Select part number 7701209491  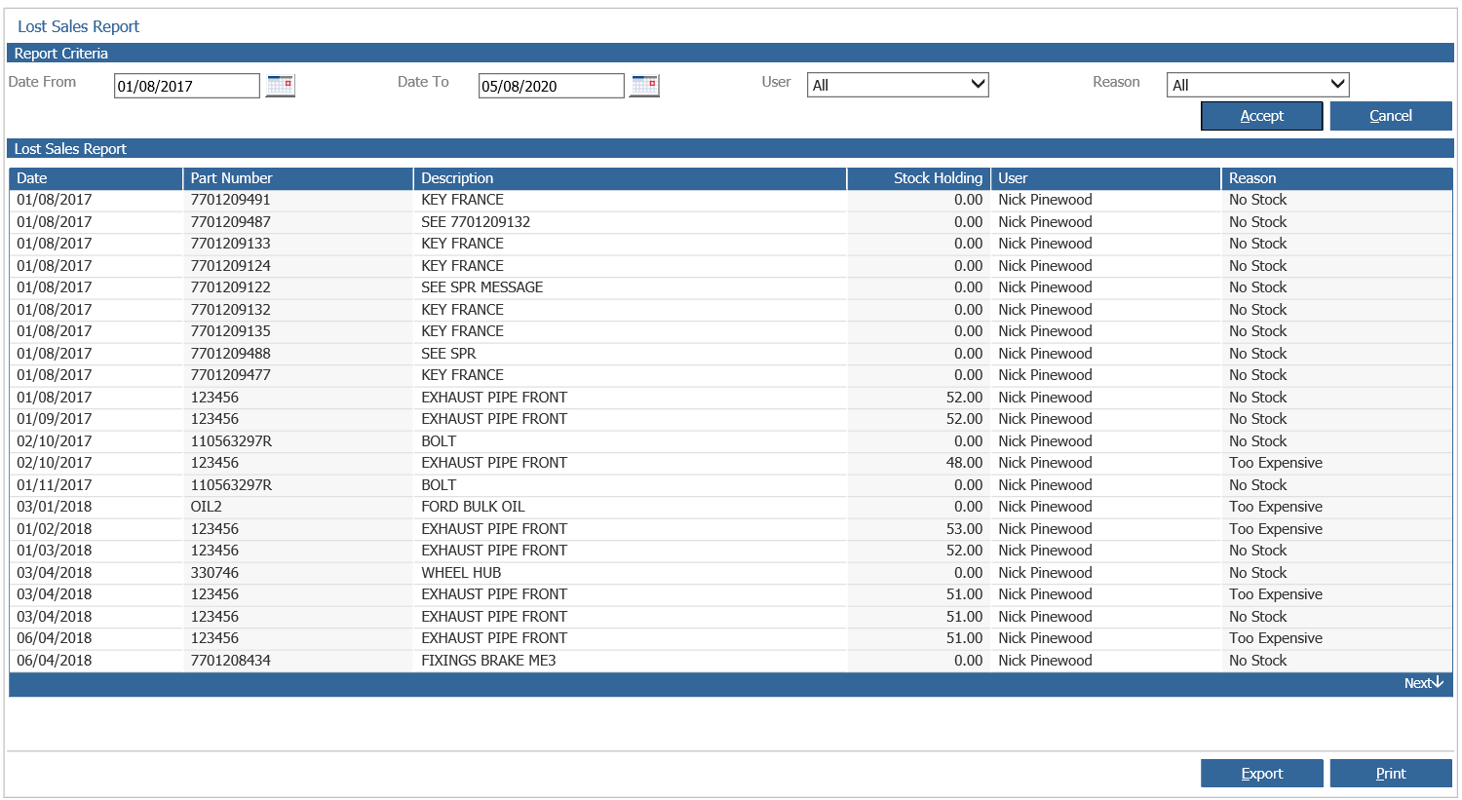(x=231, y=200)
